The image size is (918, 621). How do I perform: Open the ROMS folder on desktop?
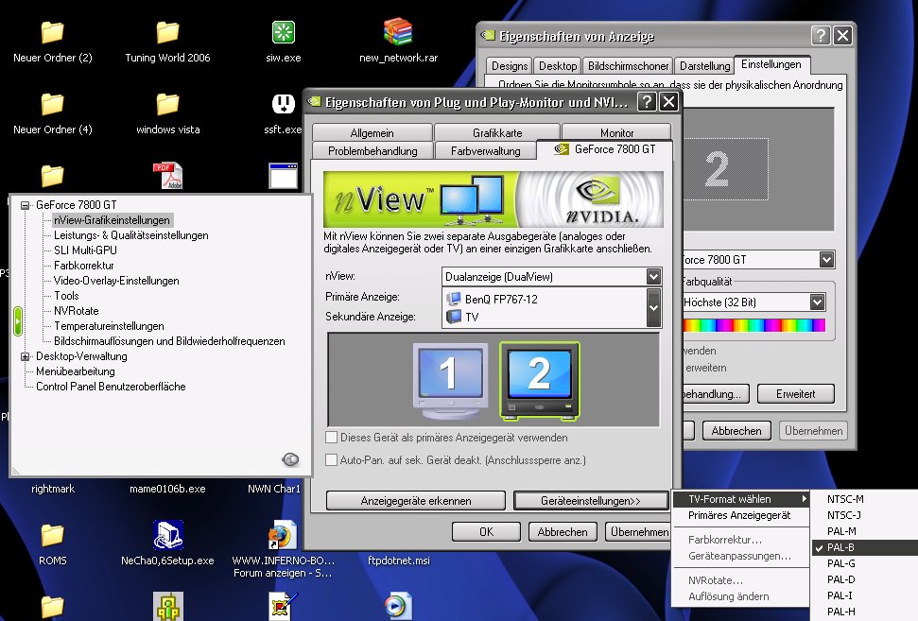point(52,536)
